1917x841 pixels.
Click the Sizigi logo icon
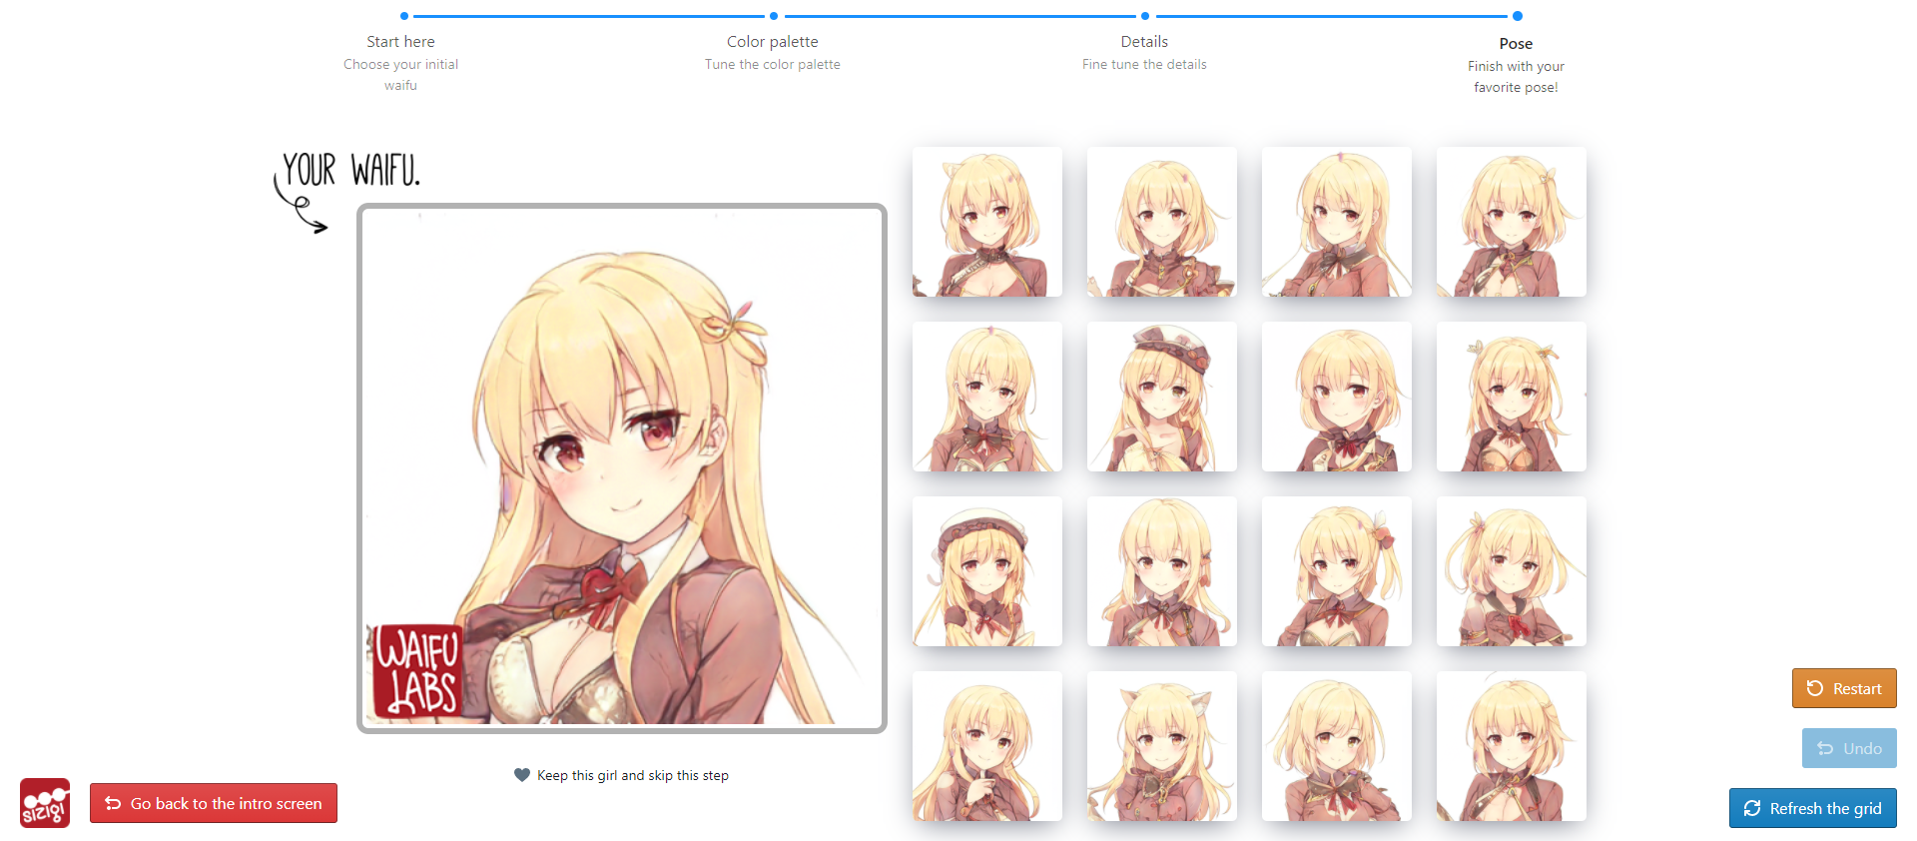(45, 803)
